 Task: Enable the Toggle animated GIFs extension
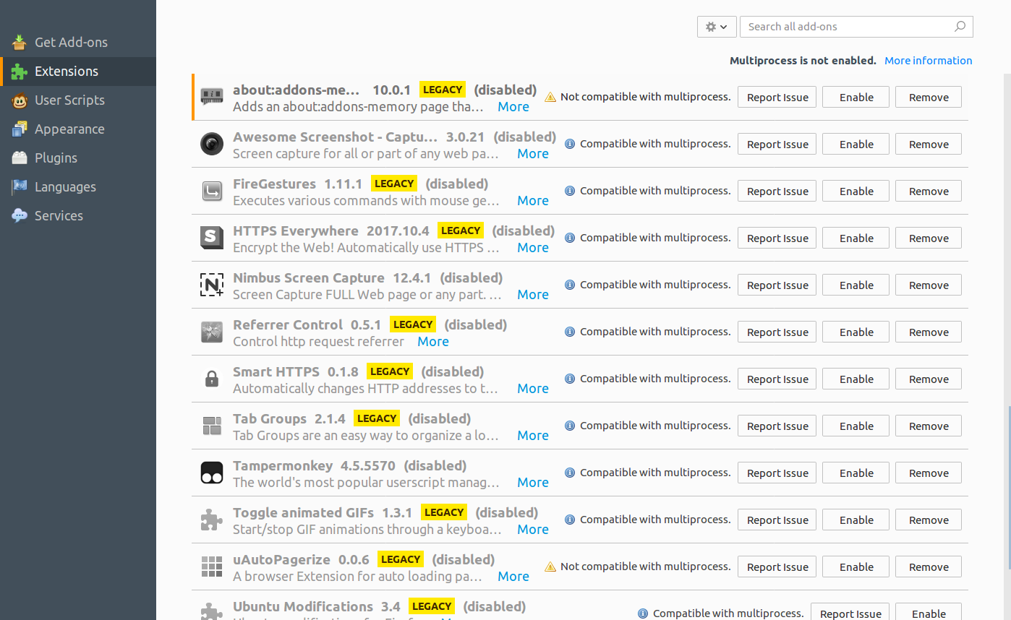click(x=856, y=520)
